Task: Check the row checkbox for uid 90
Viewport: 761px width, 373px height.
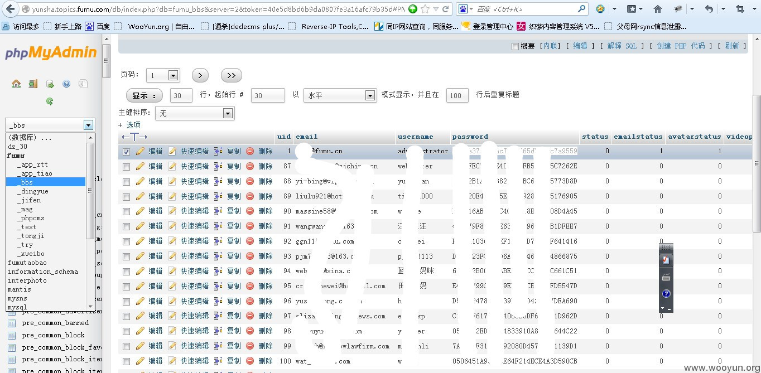Action: [x=126, y=212]
